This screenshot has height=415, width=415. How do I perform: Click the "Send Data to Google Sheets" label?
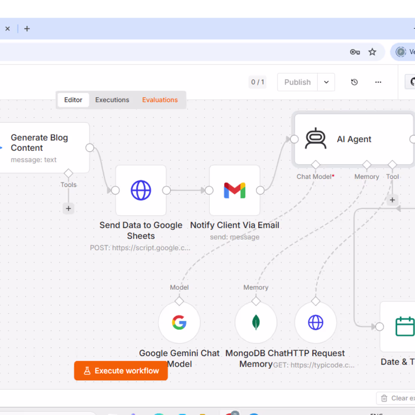(141, 230)
